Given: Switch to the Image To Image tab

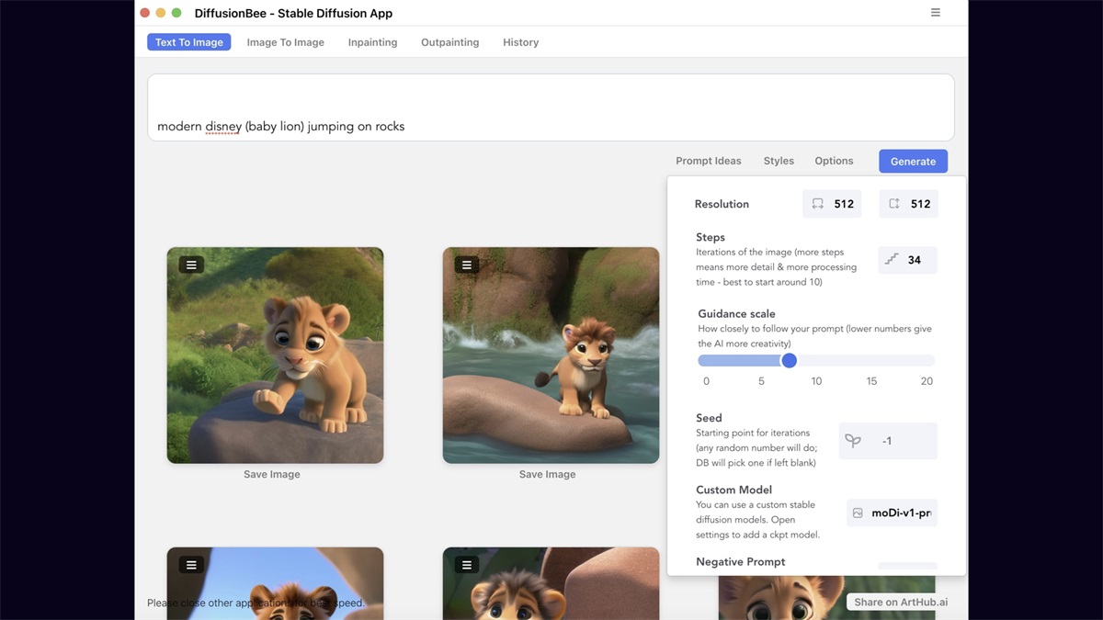Looking at the screenshot, I should click(285, 41).
